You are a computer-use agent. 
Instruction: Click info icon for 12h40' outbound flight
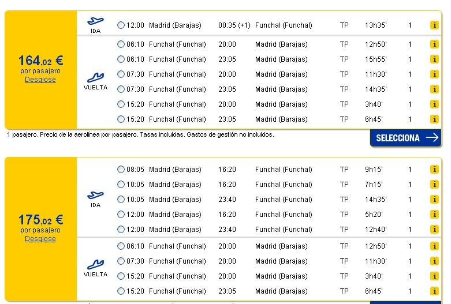click(434, 229)
